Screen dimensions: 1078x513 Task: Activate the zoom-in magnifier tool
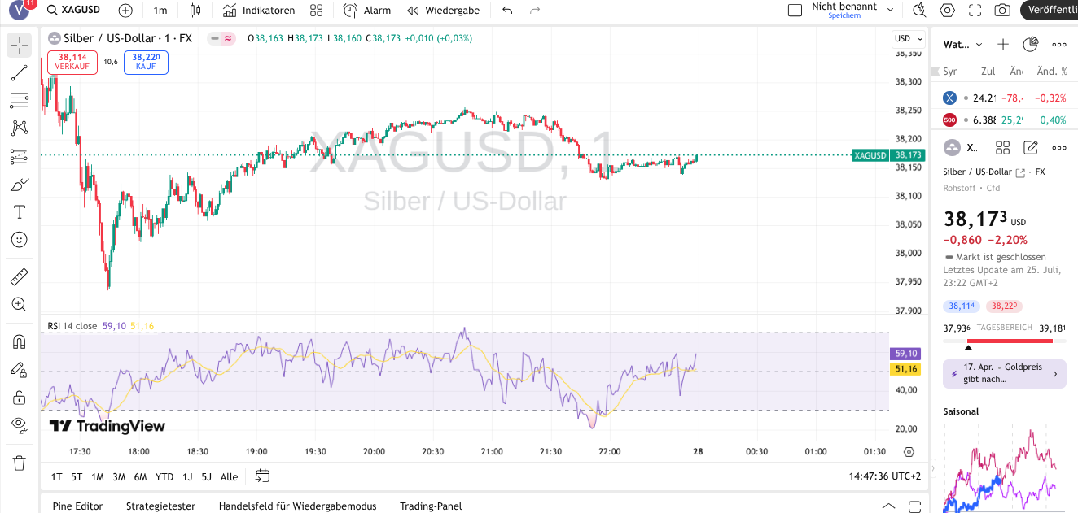point(20,305)
